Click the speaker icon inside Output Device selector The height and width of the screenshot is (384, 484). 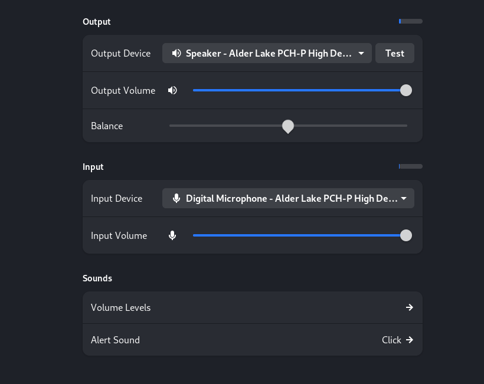tap(176, 53)
